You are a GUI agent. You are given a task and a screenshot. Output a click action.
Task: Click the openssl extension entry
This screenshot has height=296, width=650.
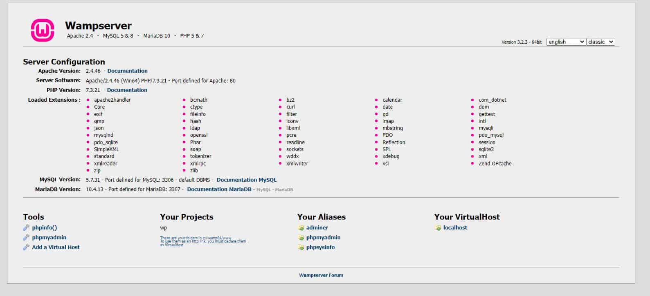pyautogui.click(x=199, y=135)
